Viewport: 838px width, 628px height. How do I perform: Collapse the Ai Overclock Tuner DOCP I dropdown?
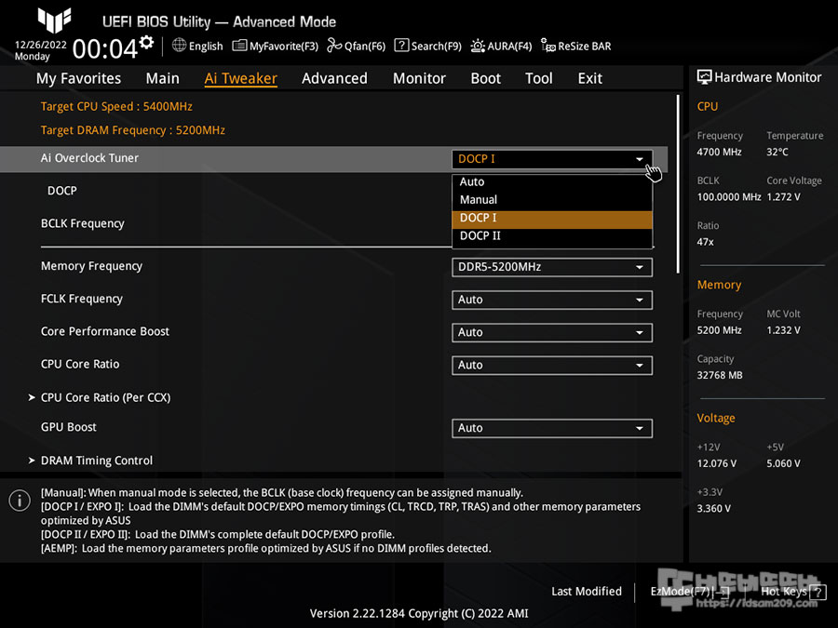(552, 159)
